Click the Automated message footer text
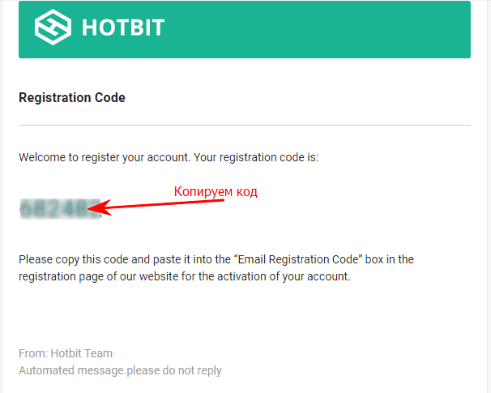The width and height of the screenshot is (491, 393). point(120,371)
